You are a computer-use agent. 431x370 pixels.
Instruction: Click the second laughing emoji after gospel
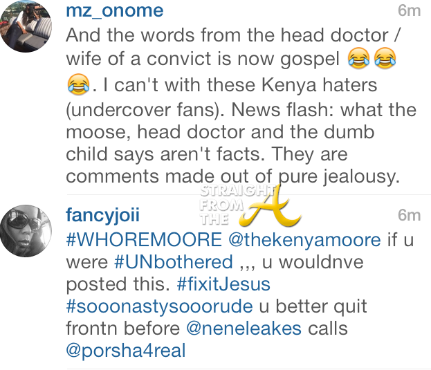tap(385, 58)
